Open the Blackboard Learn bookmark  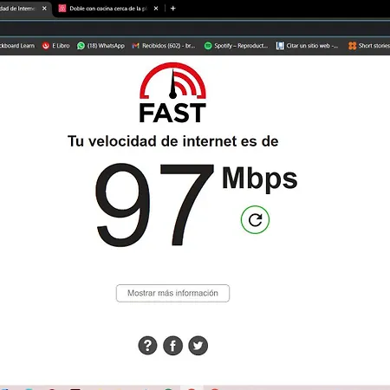pos(17,46)
